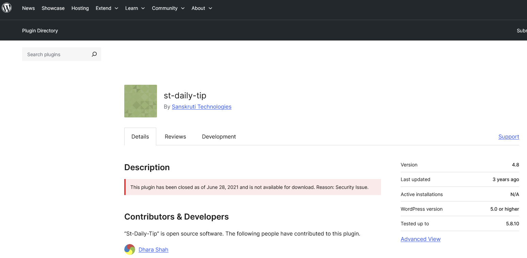The image size is (527, 258).
Task: Focus the Search plugins field
Action: point(62,54)
